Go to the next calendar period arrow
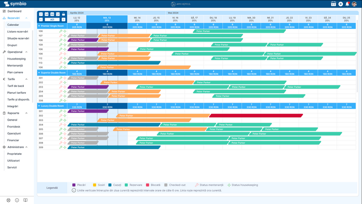 point(64,20)
